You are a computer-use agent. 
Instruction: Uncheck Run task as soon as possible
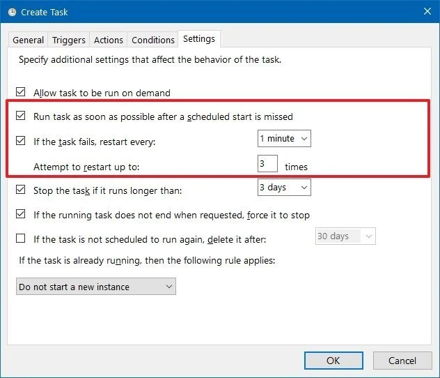coord(20,116)
